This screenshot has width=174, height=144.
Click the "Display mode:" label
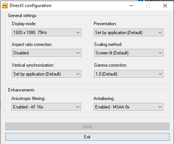click(24, 24)
